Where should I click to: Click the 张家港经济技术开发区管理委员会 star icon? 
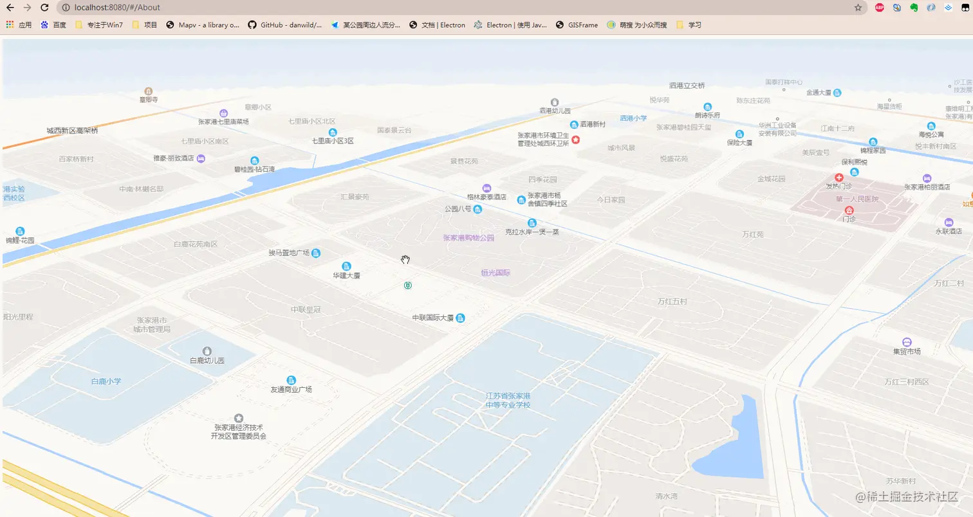[x=239, y=418]
